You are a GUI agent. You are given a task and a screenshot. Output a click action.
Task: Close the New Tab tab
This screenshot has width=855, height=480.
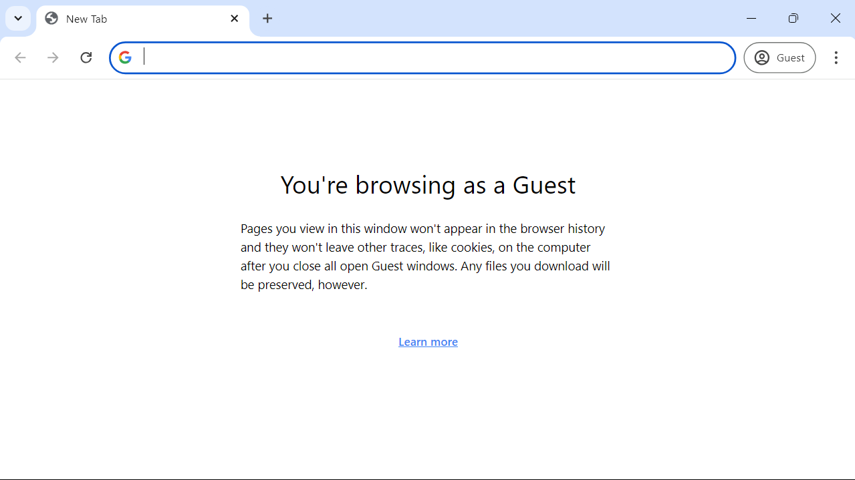click(x=234, y=18)
